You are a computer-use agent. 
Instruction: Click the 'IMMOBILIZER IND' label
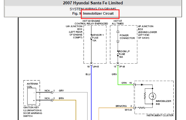(x=164, y=103)
